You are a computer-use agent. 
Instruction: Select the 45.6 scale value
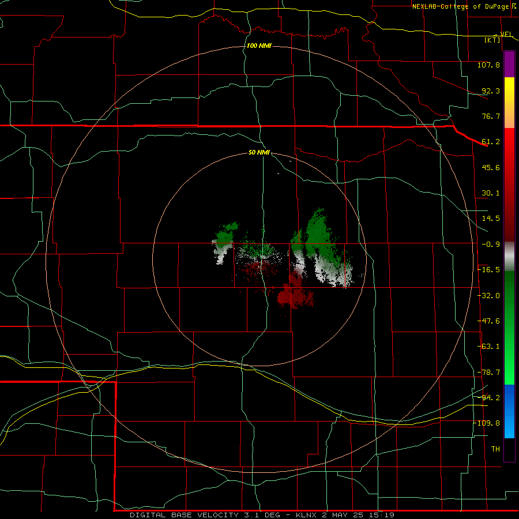(491, 167)
